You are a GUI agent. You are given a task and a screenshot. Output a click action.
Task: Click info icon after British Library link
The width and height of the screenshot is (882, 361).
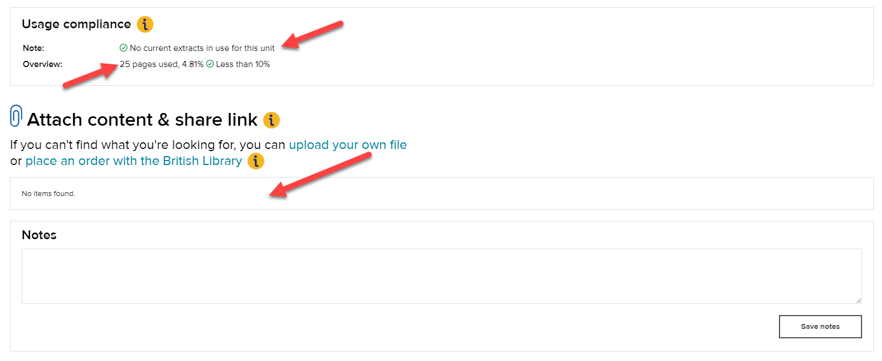[255, 161]
